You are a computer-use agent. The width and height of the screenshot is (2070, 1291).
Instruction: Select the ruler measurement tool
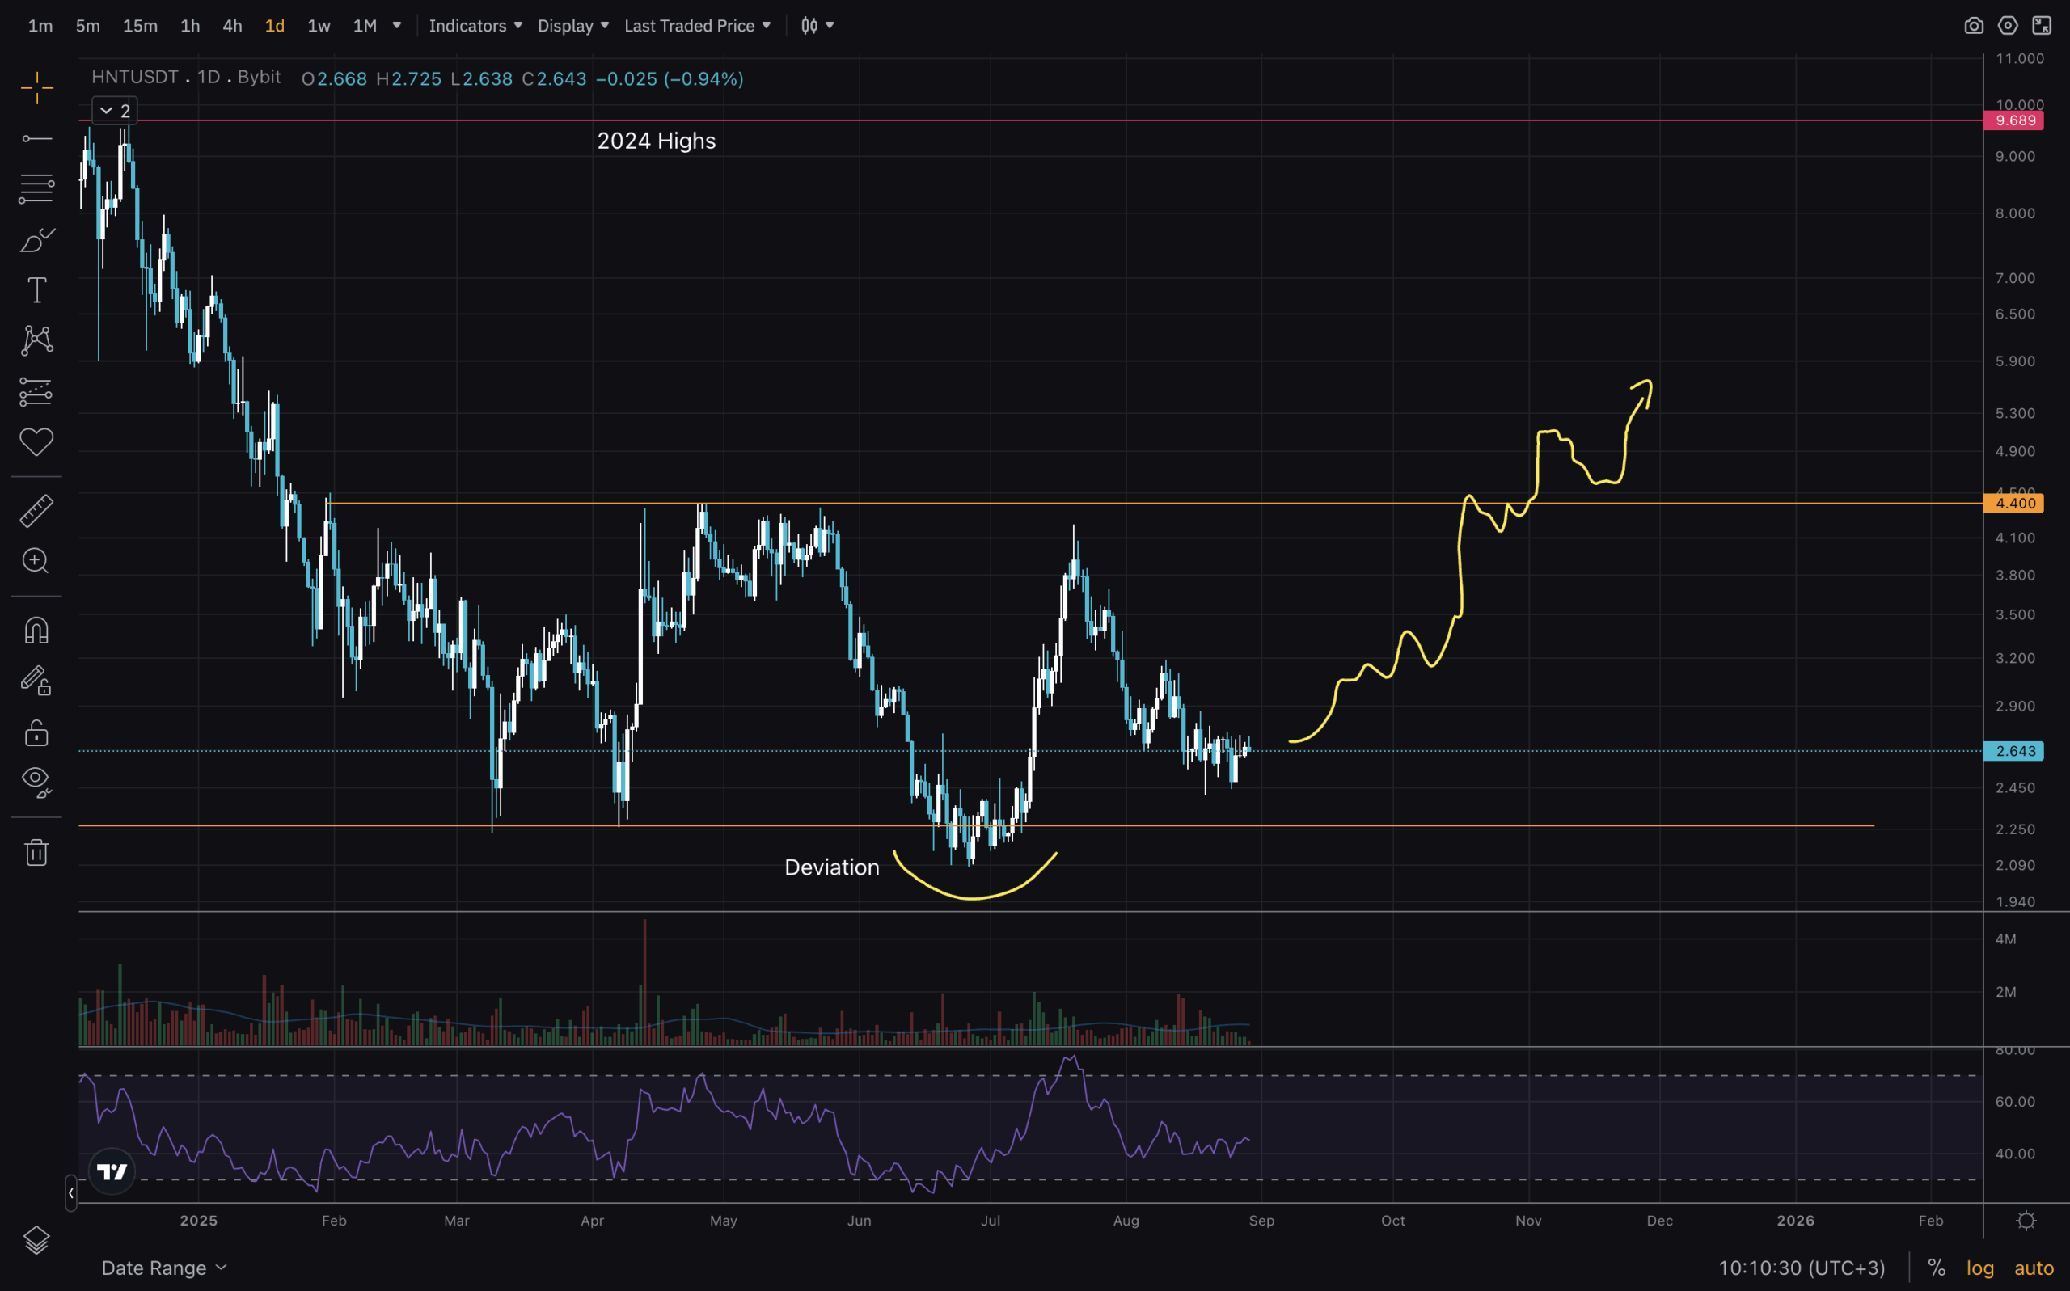tap(36, 510)
